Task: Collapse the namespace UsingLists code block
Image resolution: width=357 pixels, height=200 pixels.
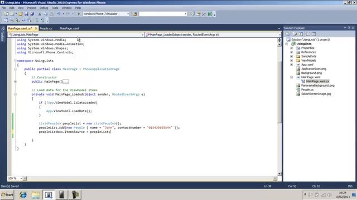Action: point(15,61)
